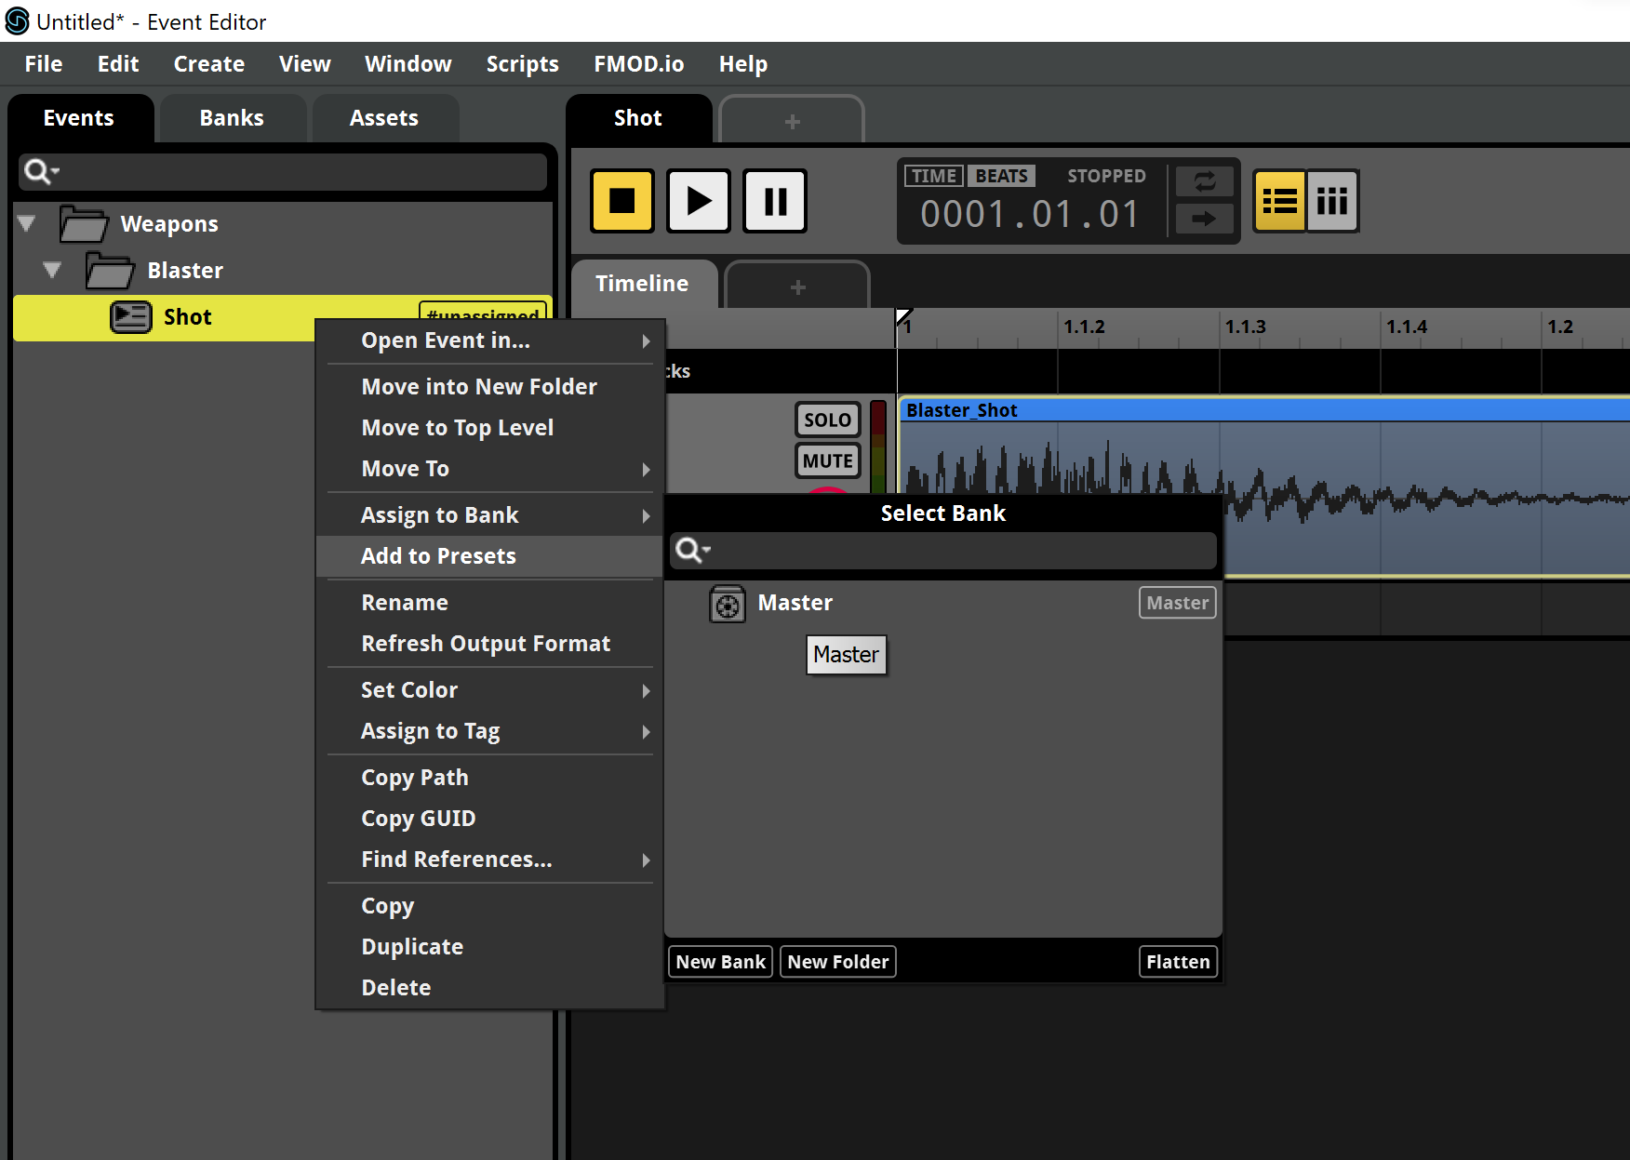The width and height of the screenshot is (1630, 1160).
Task: Open search options in Events browser
Action: 42,171
